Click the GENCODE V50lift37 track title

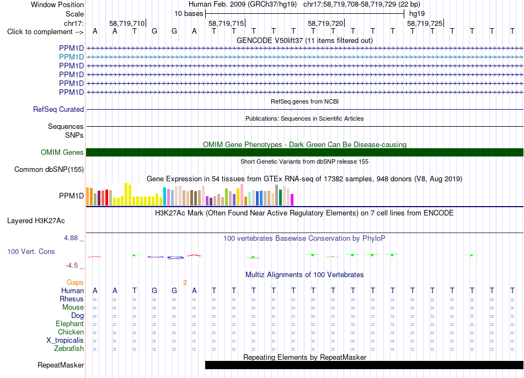tap(304, 40)
